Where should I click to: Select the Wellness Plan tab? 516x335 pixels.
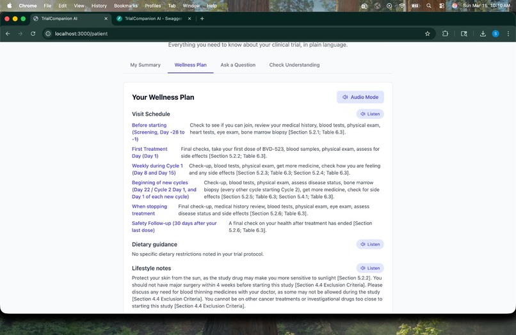[191, 65]
